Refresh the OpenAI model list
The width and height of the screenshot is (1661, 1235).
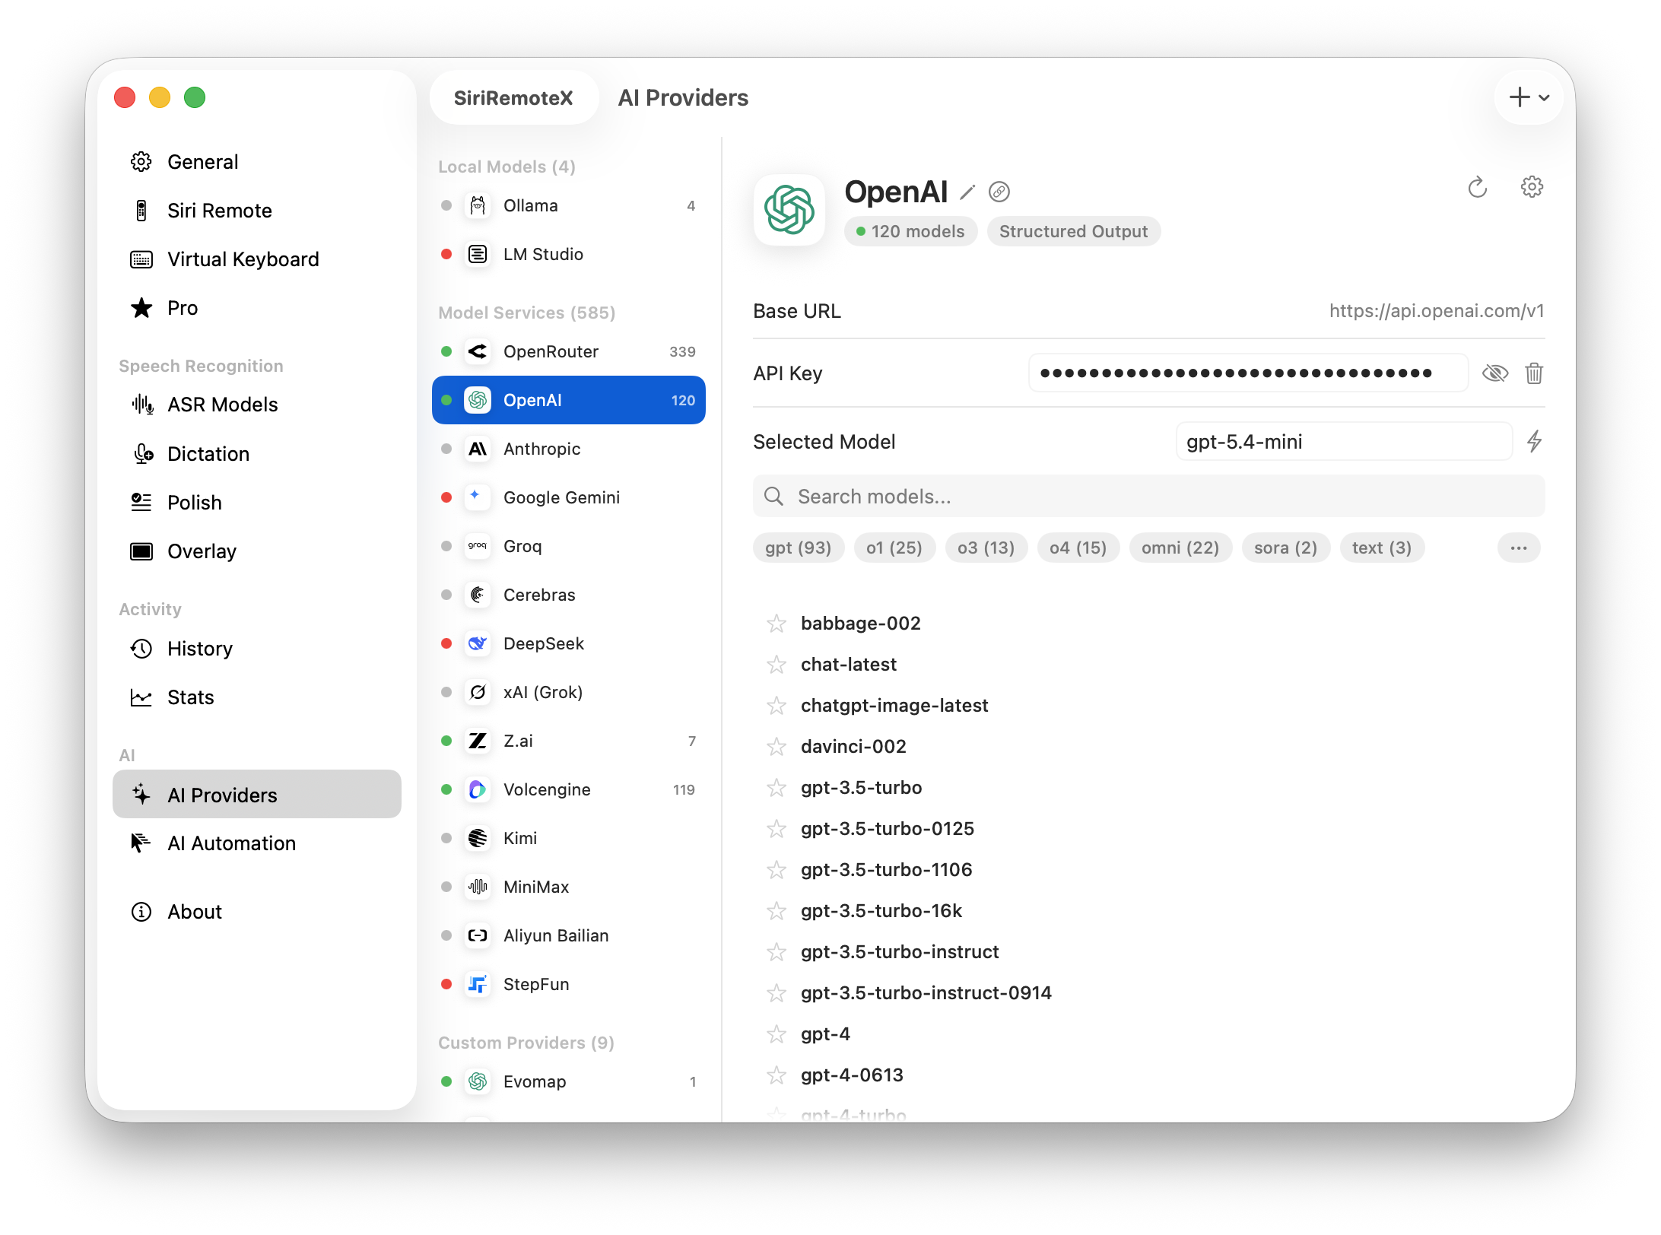click(1477, 187)
